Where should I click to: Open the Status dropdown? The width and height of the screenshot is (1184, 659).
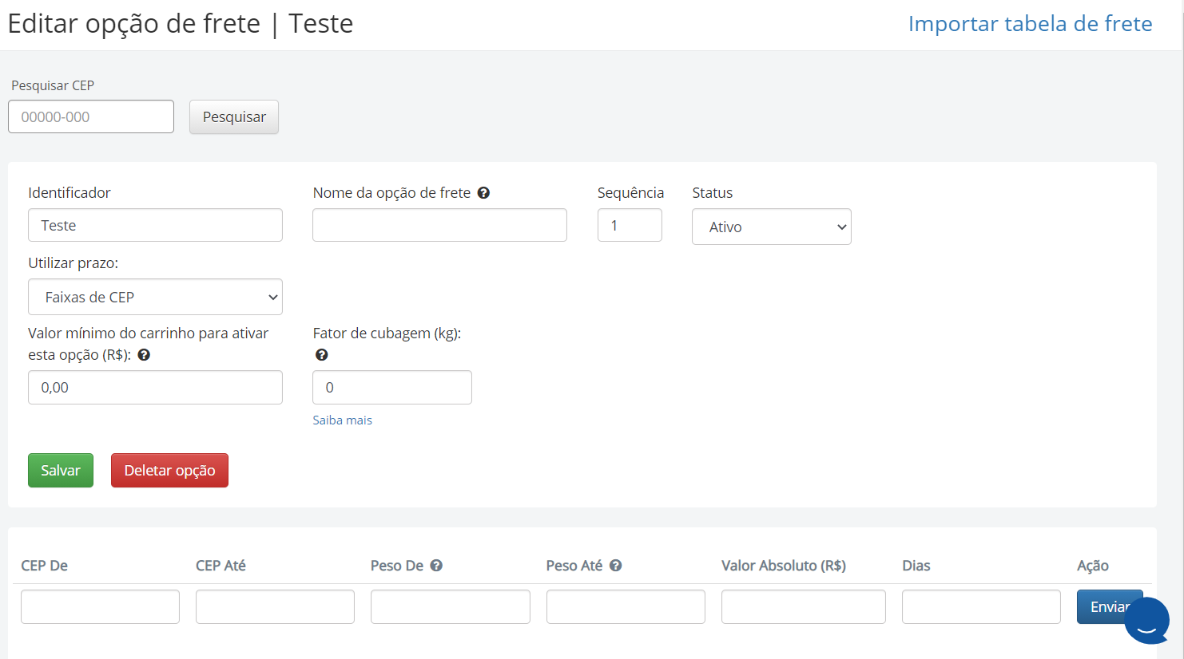coord(771,227)
